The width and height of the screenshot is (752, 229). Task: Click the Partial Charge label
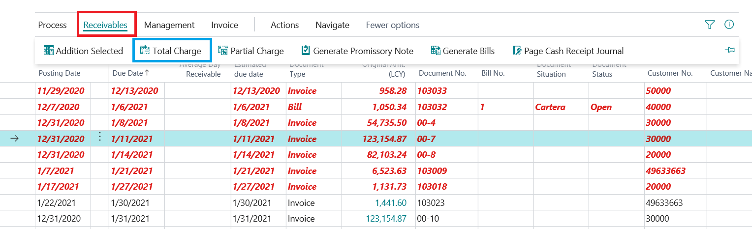(x=257, y=51)
